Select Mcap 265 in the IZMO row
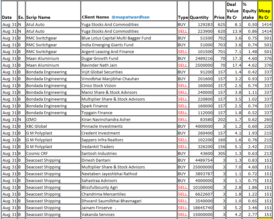The image size is (274, 219). pos(265,120)
